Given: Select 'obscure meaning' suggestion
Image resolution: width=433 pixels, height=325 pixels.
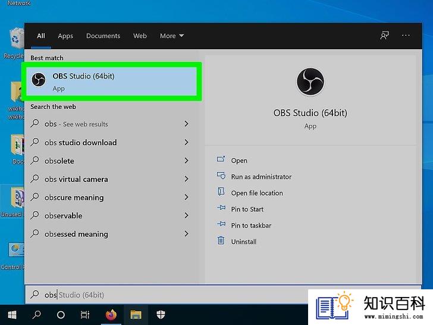Looking at the screenshot, I should point(111,198).
